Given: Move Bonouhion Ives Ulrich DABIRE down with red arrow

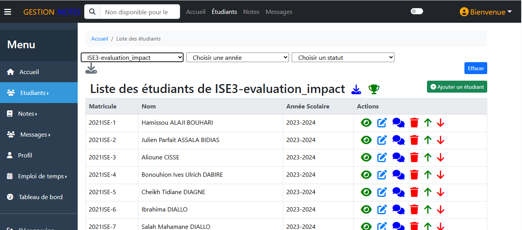Looking at the screenshot, I should pos(440,174).
